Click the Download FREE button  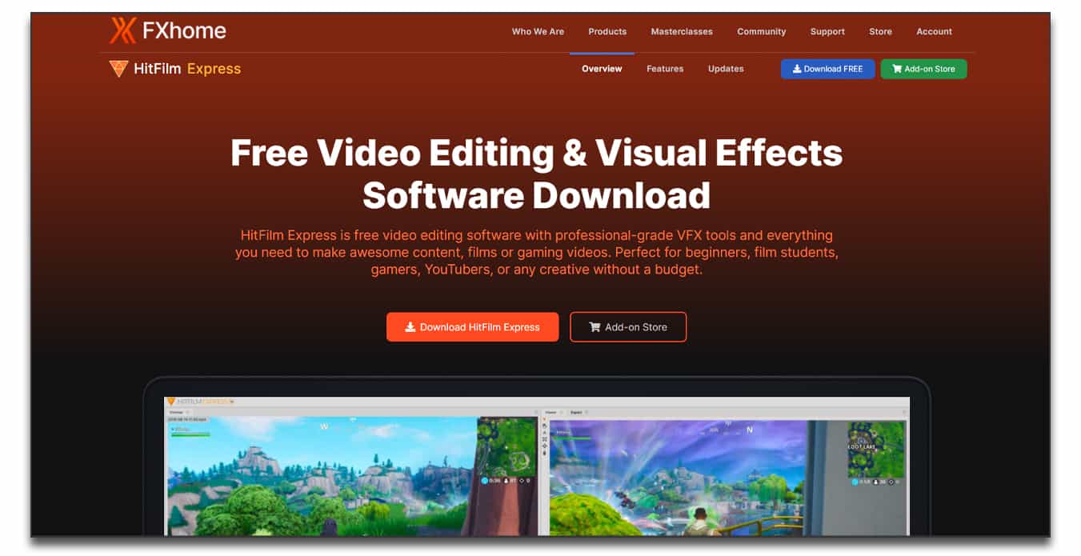pos(827,69)
